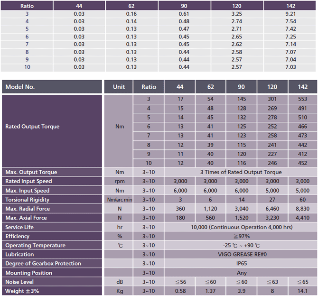Screen dimensions: 318x296
Task: Click the 'Rated Input Speed' label
Action: pyautogui.click(x=52, y=181)
